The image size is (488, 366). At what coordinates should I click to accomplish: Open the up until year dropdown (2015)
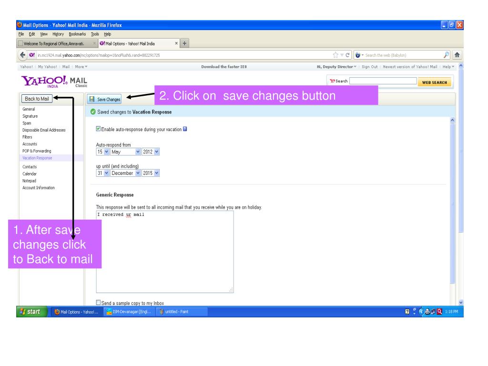coord(151,173)
